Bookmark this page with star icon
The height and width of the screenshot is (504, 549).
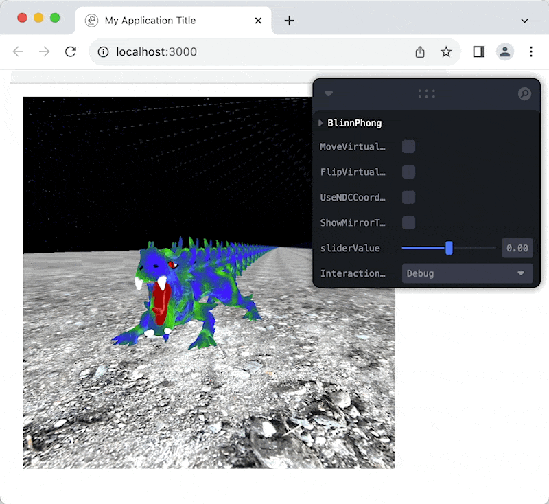pyautogui.click(x=446, y=51)
